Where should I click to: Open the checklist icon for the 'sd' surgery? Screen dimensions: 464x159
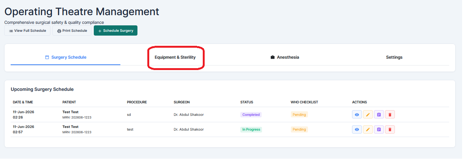[379, 115]
